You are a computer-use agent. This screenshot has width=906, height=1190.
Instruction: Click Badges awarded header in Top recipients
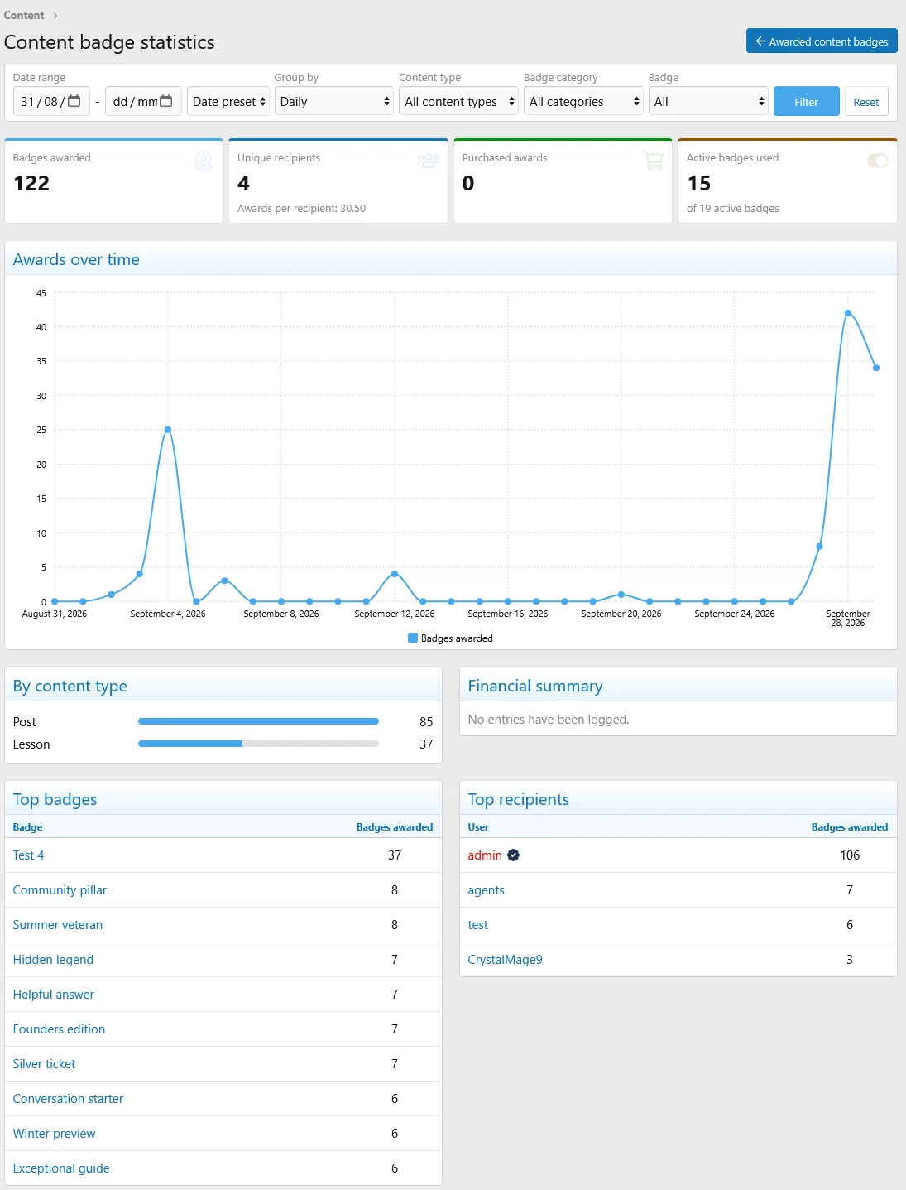point(850,827)
